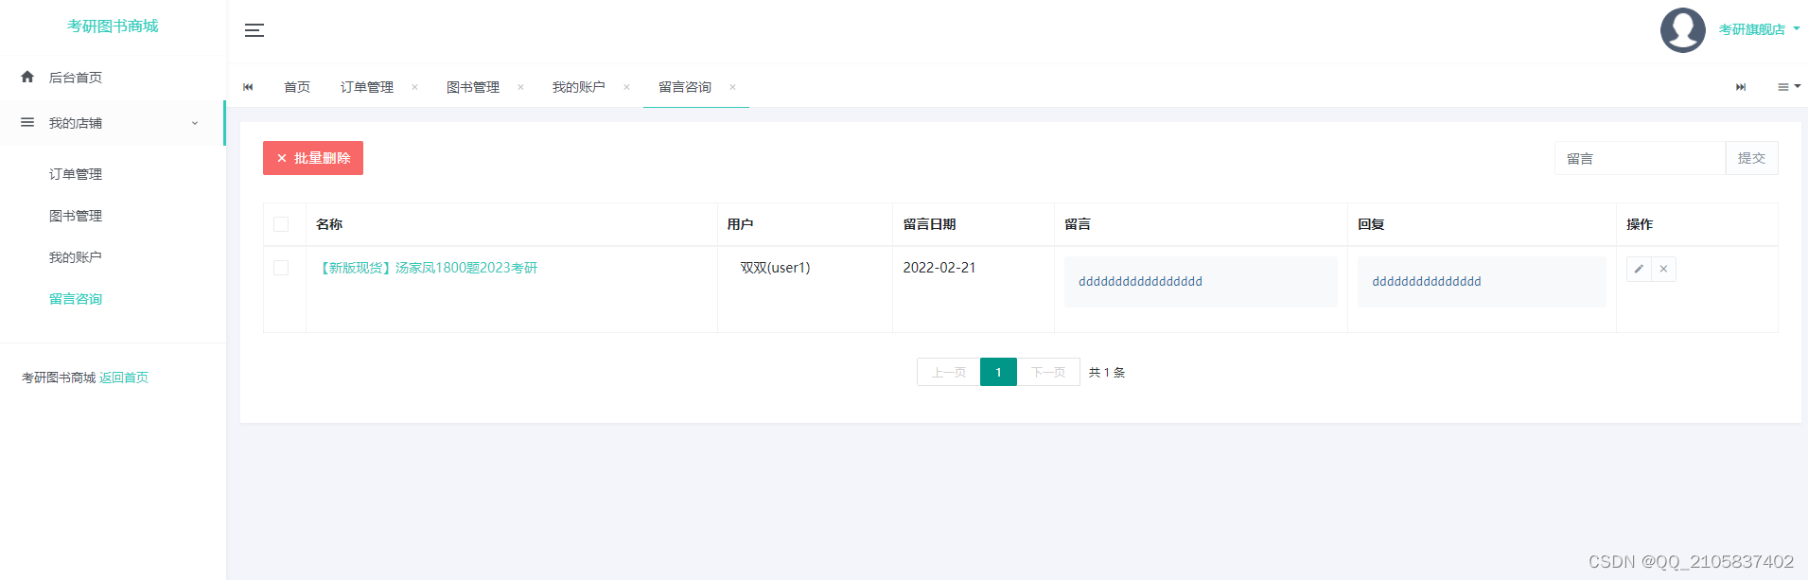Click the reply text dddddddddddddddd
This screenshot has height=580, width=1808.
pyautogui.click(x=1427, y=281)
